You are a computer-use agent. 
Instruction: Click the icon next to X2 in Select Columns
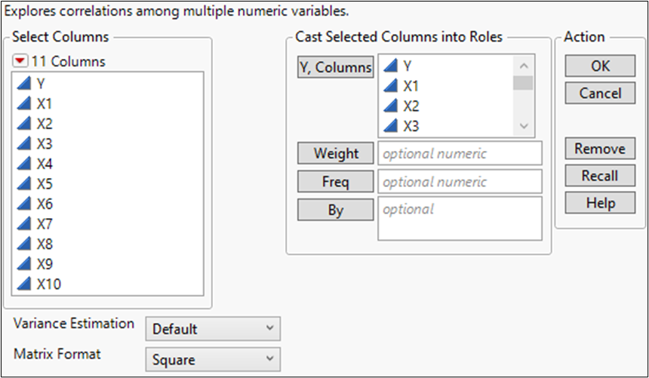[x=24, y=124]
